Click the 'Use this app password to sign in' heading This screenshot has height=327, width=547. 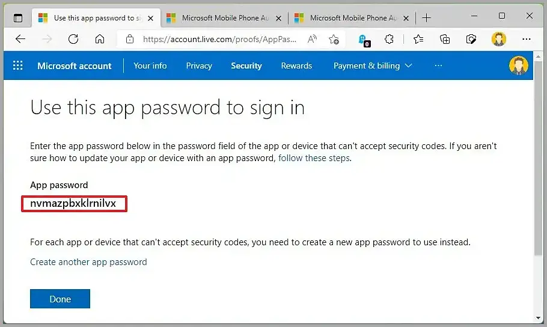click(168, 108)
